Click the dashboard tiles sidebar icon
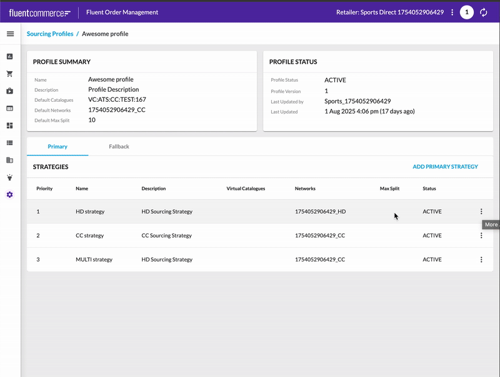The image size is (500, 377). coord(10,125)
